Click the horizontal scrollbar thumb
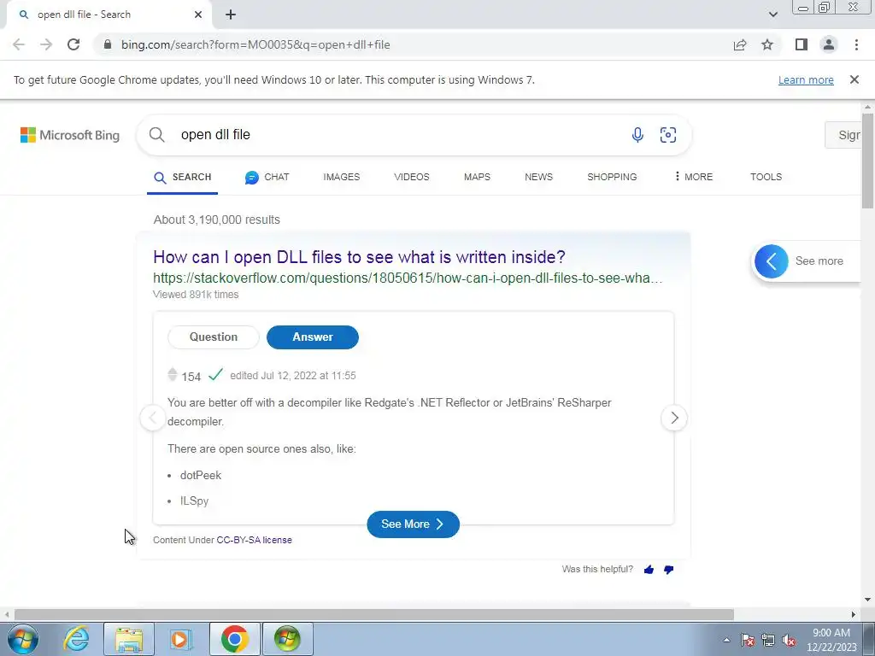The width and height of the screenshot is (875, 656). (373, 615)
